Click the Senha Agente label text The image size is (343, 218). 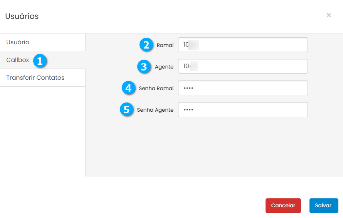[x=155, y=110]
